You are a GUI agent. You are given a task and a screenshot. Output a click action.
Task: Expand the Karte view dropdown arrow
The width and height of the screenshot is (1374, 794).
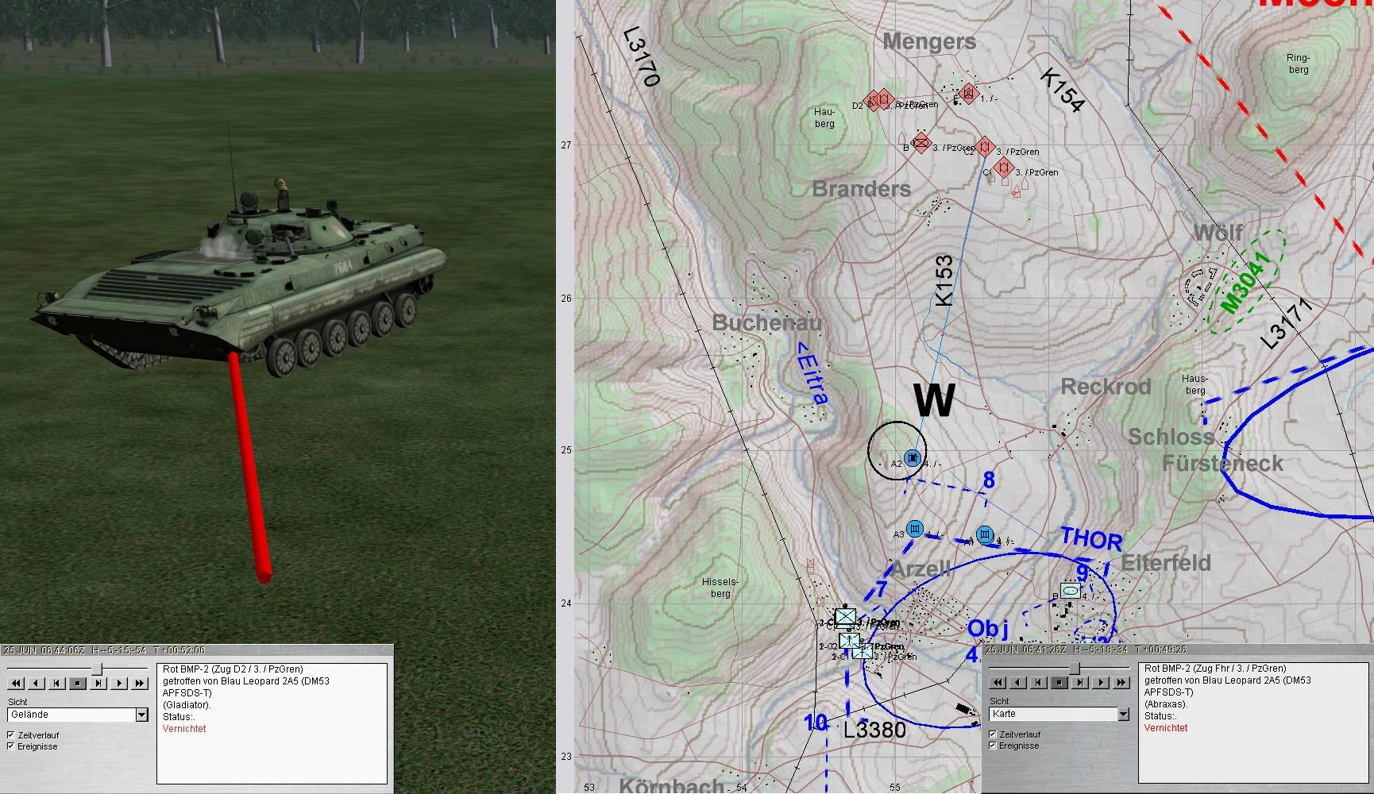[1123, 714]
